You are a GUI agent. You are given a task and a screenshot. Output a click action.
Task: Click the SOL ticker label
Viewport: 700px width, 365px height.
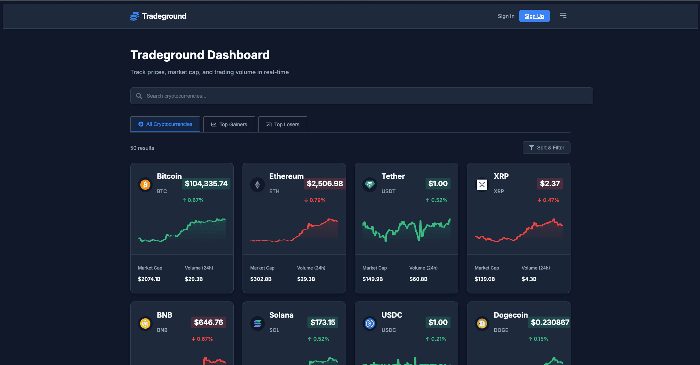274,330
